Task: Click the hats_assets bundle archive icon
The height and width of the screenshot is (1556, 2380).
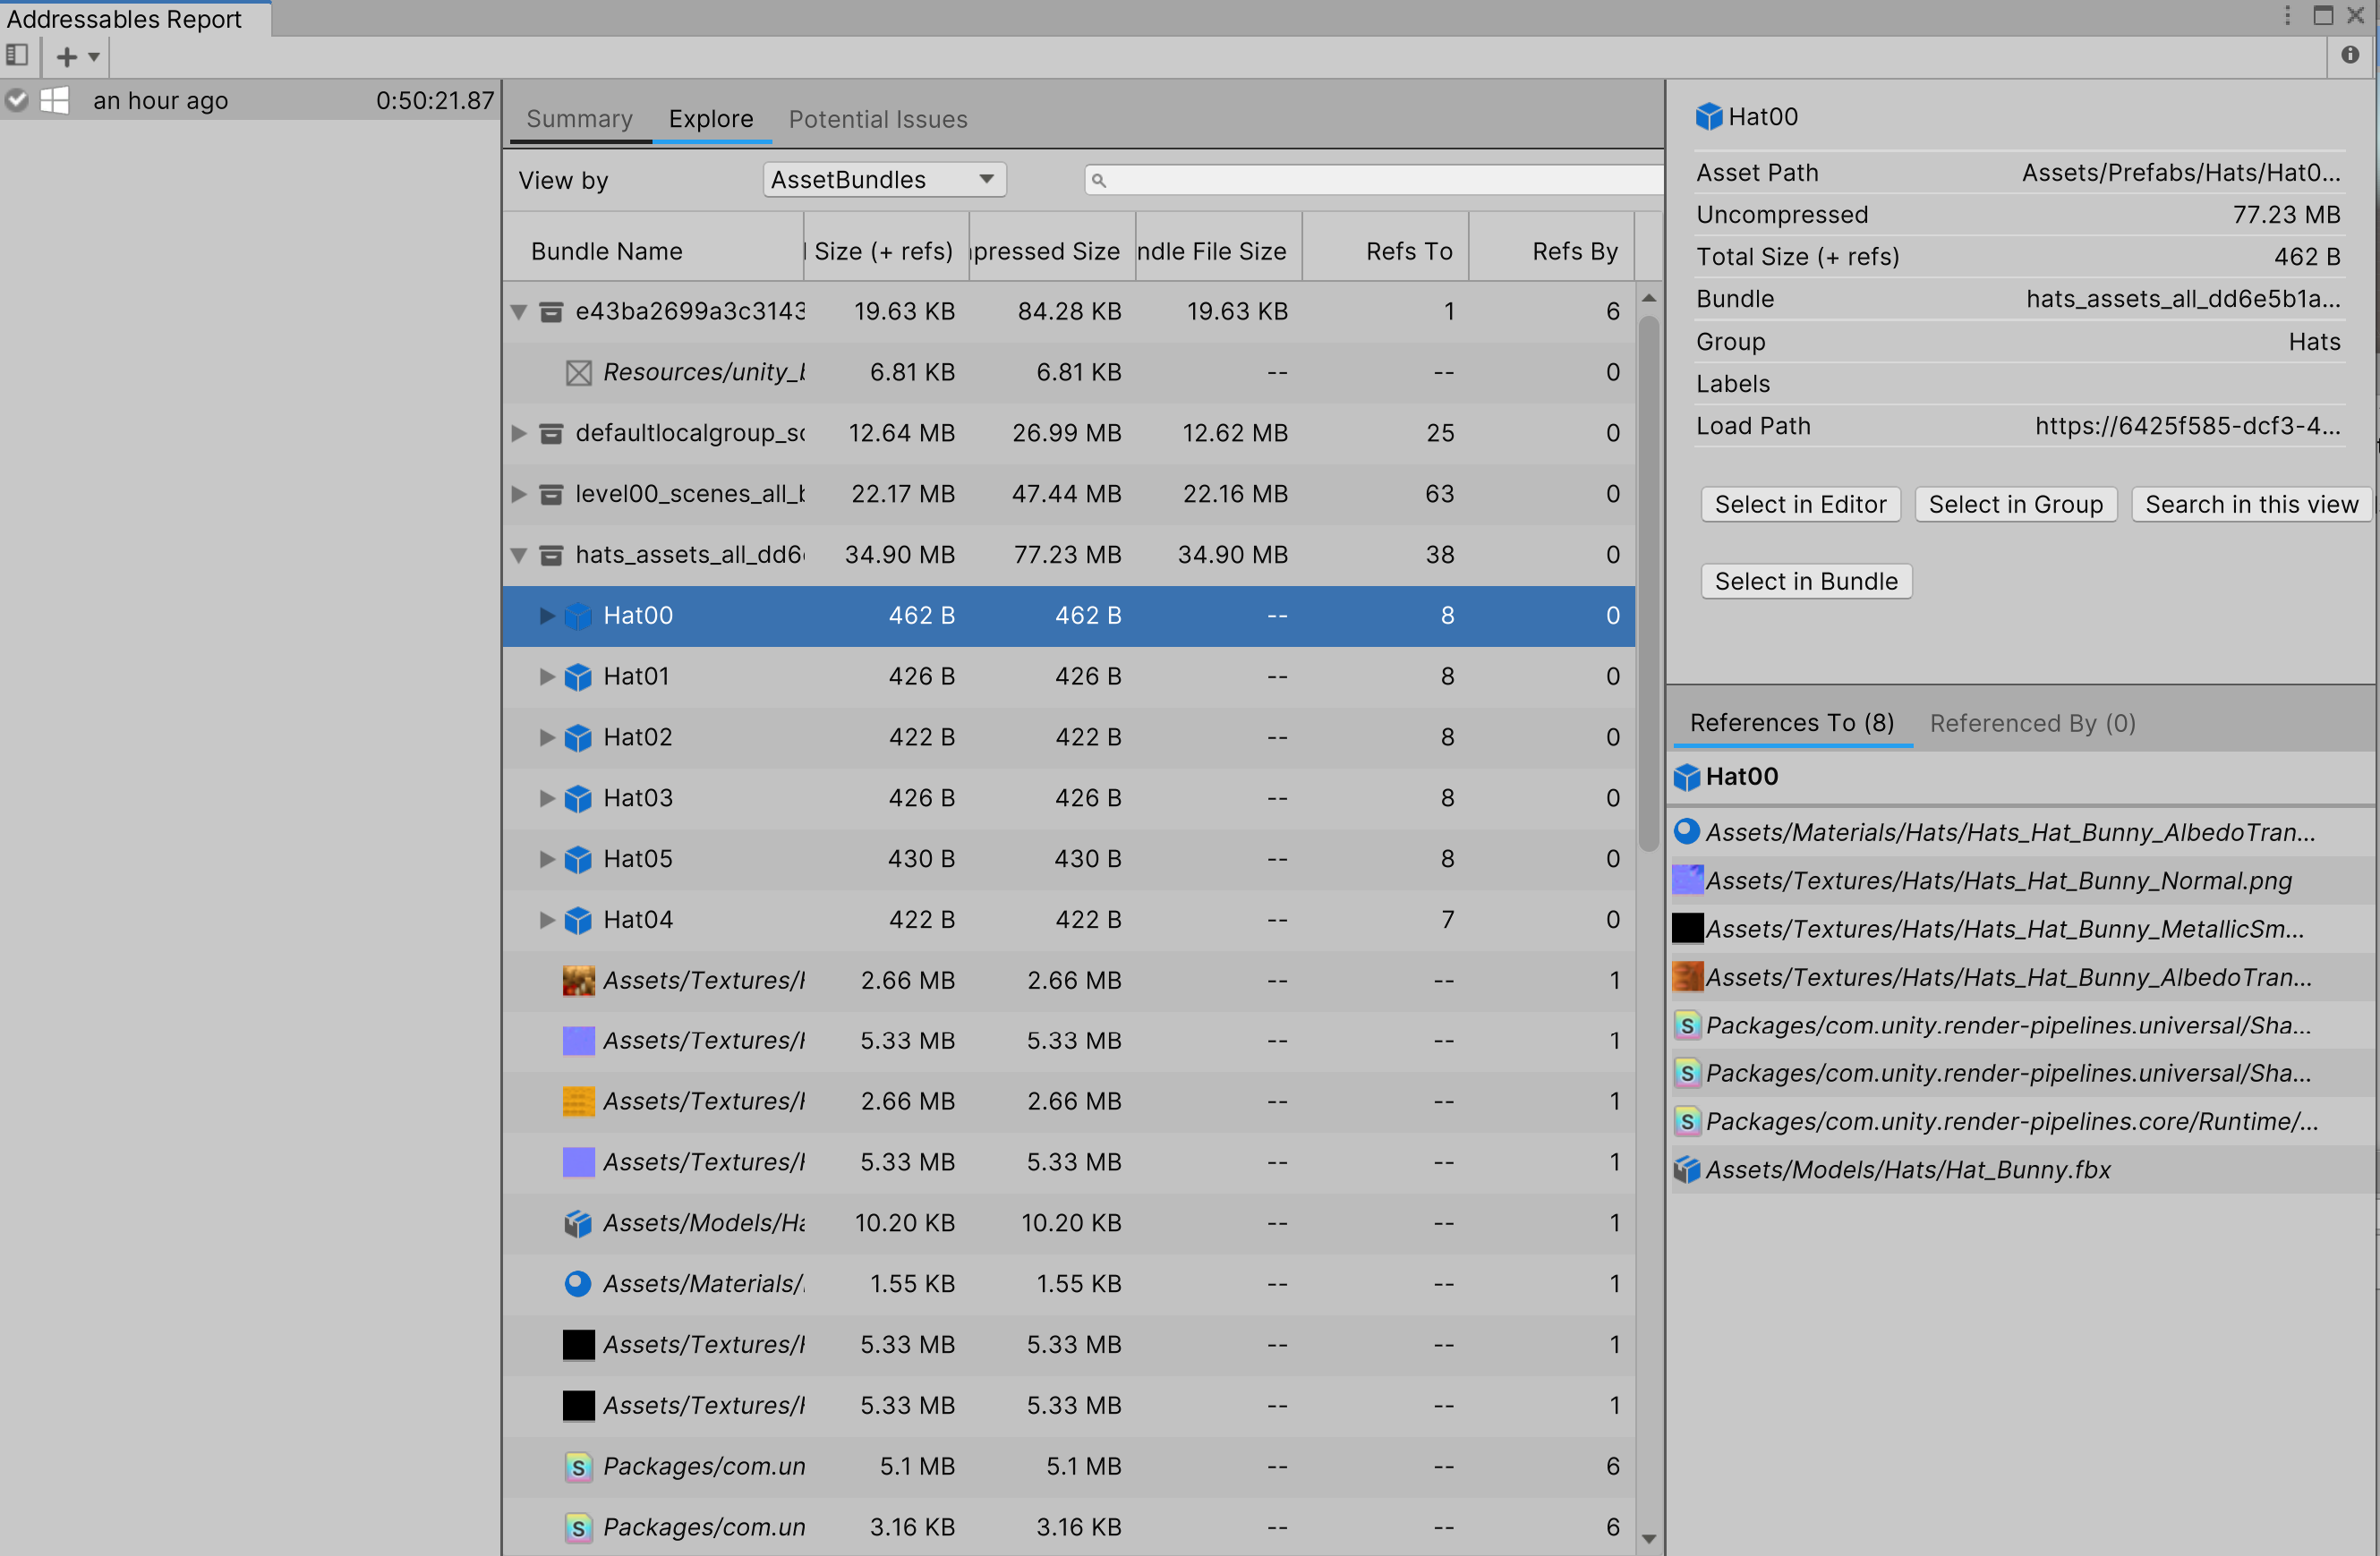Action: [x=551, y=555]
